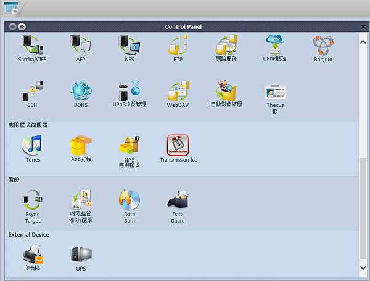Screen dimensions: 370x281
Task: Click the forward arrow in Control Panel title bar
Action: 22,26
